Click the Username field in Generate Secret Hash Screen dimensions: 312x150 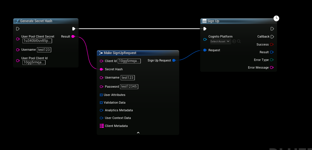tap(44, 50)
